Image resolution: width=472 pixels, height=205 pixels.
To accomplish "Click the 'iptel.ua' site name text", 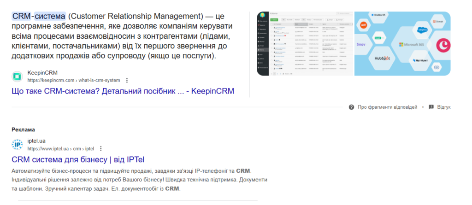I will click(36, 141).
